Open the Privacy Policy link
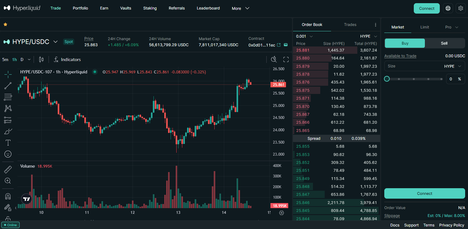This screenshot has width=468, height=229. pyautogui.click(x=452, y=225)
